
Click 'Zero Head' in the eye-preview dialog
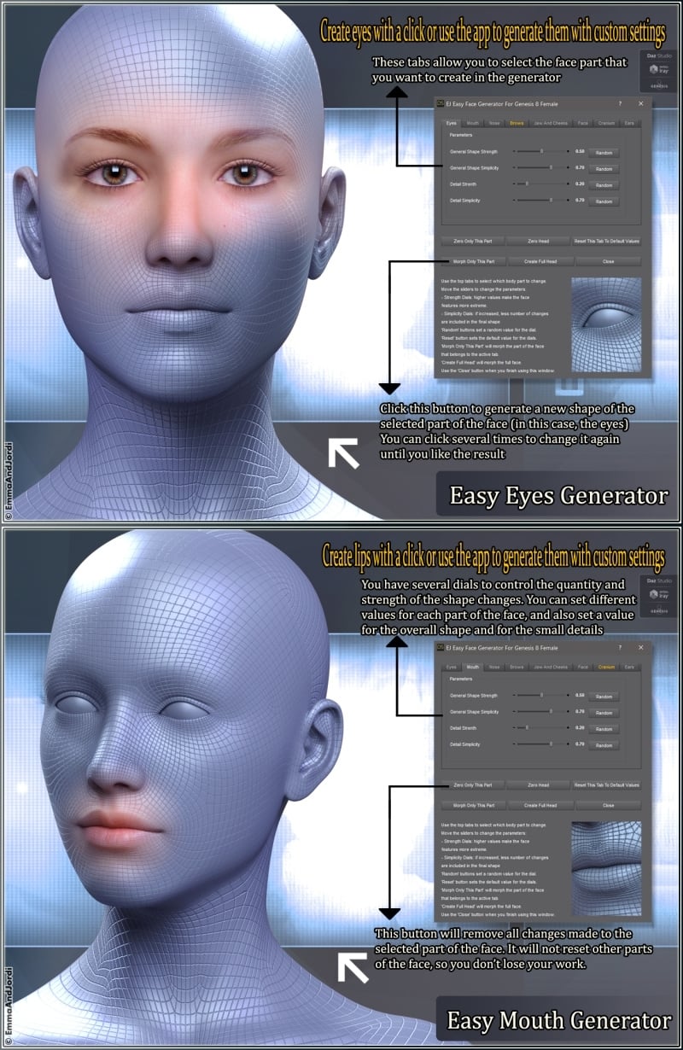tap(539, 242)
